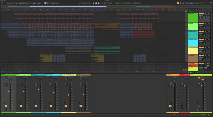Click the Follow playback icon
The image size is (213, 117).
click(x=80, y=3)
